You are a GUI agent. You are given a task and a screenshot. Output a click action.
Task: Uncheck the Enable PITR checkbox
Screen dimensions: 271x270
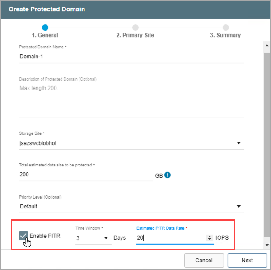(x=23, y=236)
